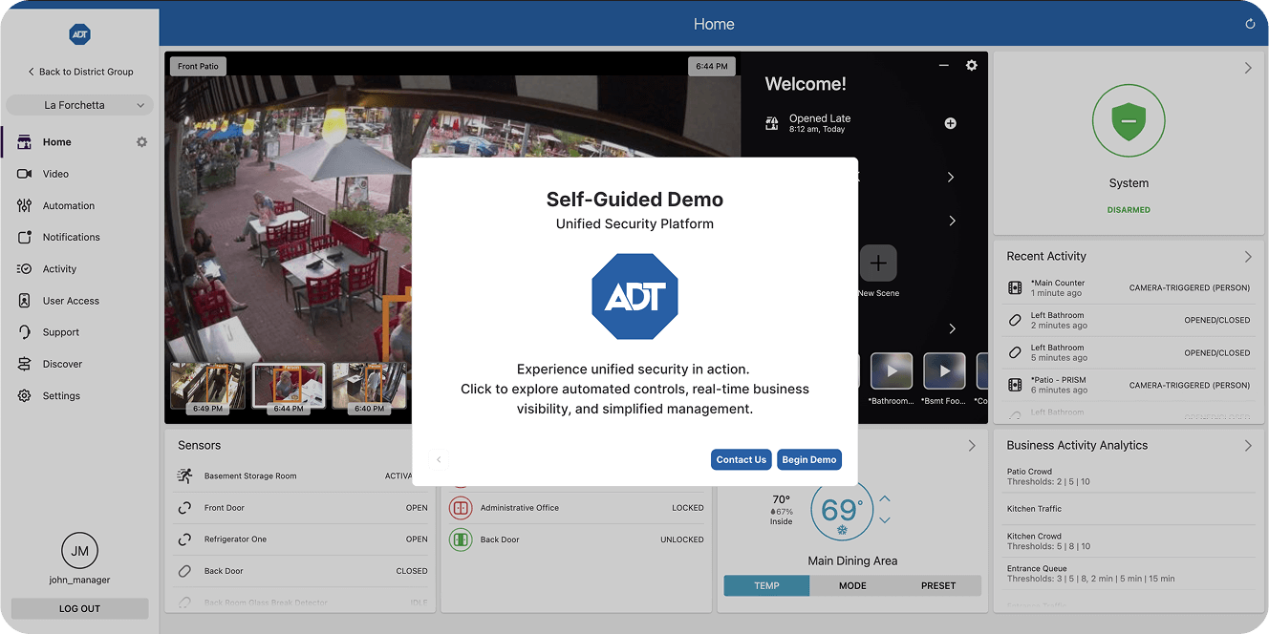This screenshot has height=634, width=1269.
Task: Select the 6:49 PM camera thumbnail
Action: [x=208, y=387]
